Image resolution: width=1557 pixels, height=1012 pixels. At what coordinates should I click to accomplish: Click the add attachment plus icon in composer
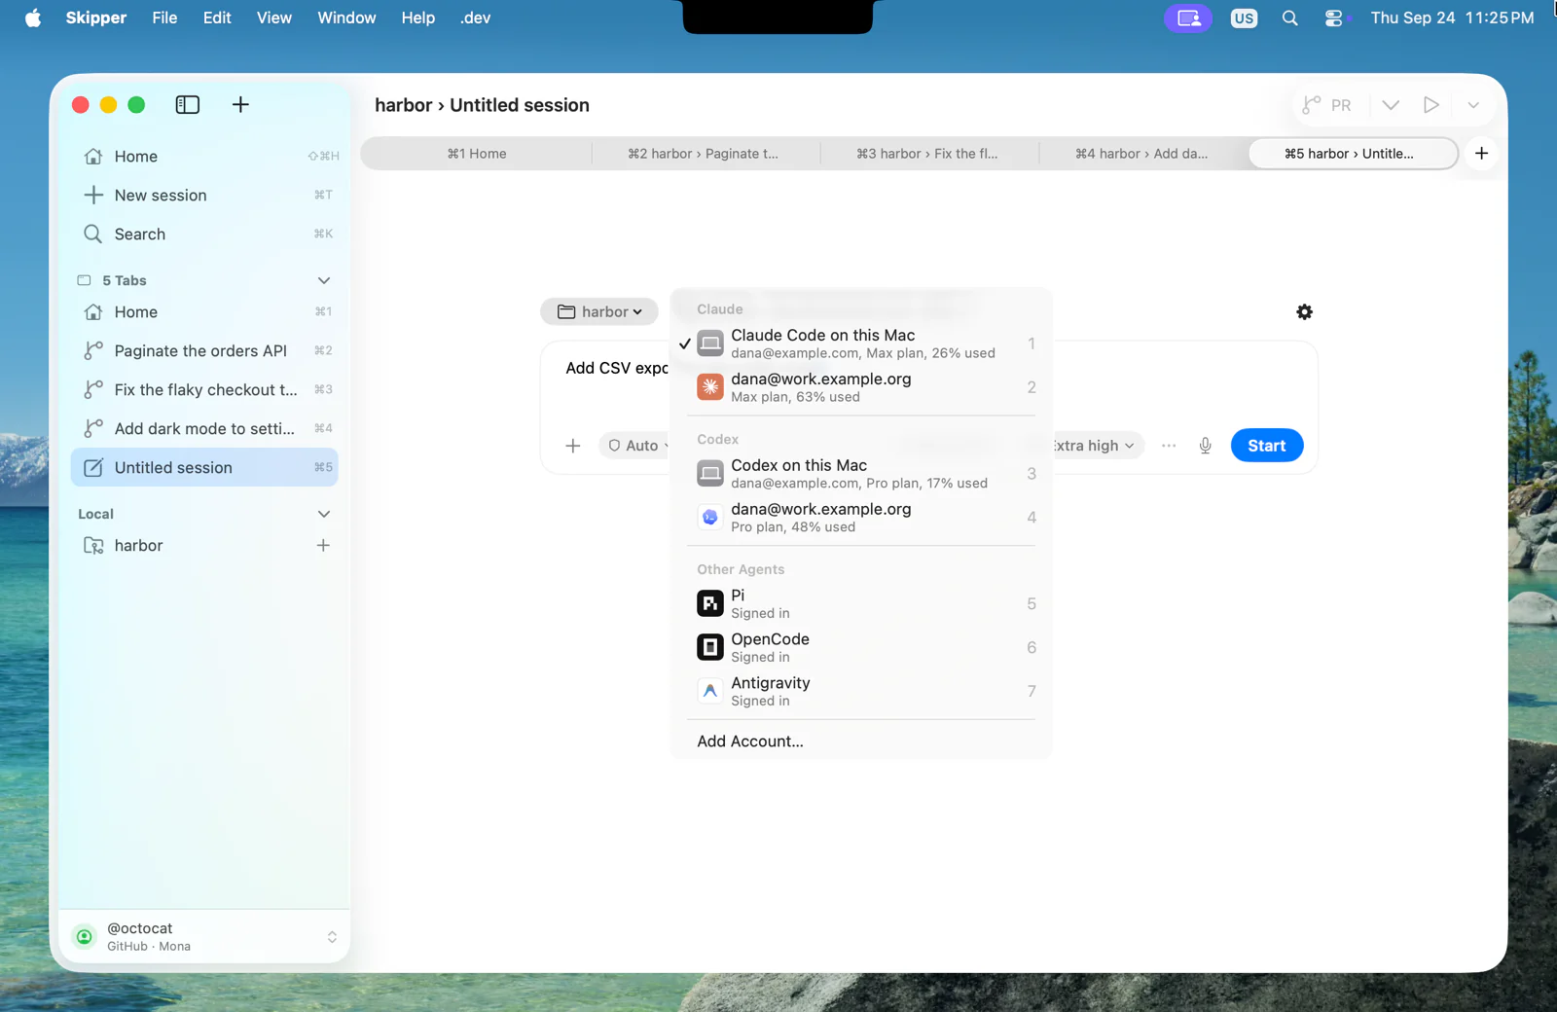point(573,446)
